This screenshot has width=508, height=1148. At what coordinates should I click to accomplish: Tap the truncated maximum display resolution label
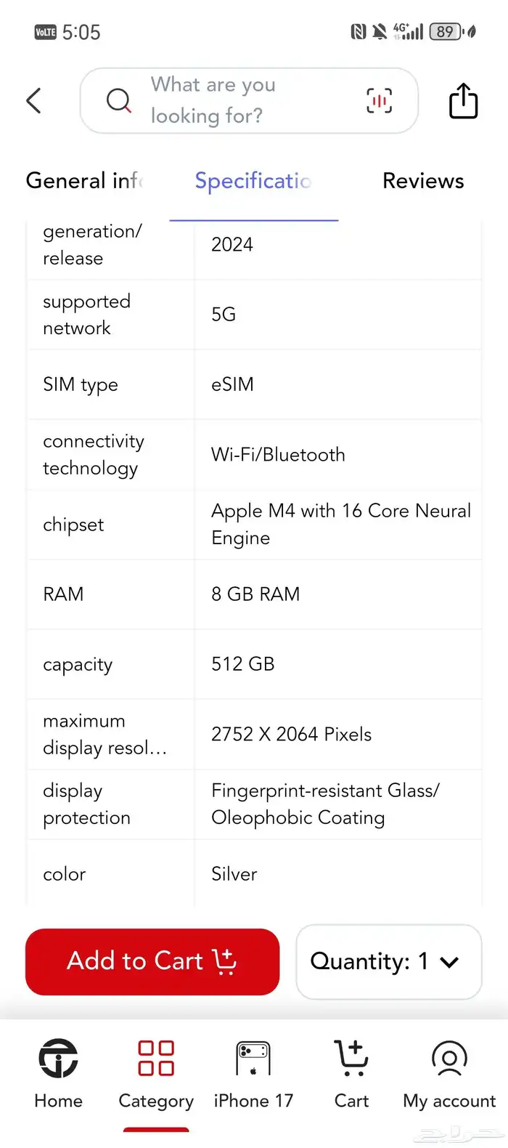pyautogui.click(x=105, y=734)
